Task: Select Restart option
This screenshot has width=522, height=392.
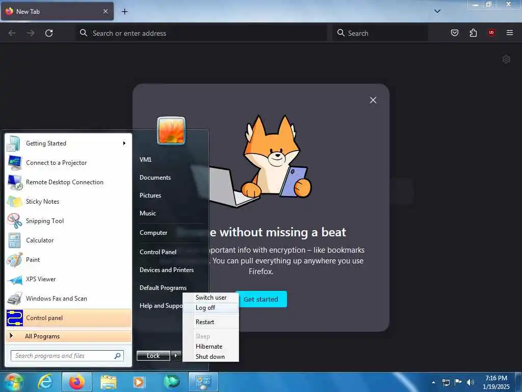Action: click(x=211, y=322)
